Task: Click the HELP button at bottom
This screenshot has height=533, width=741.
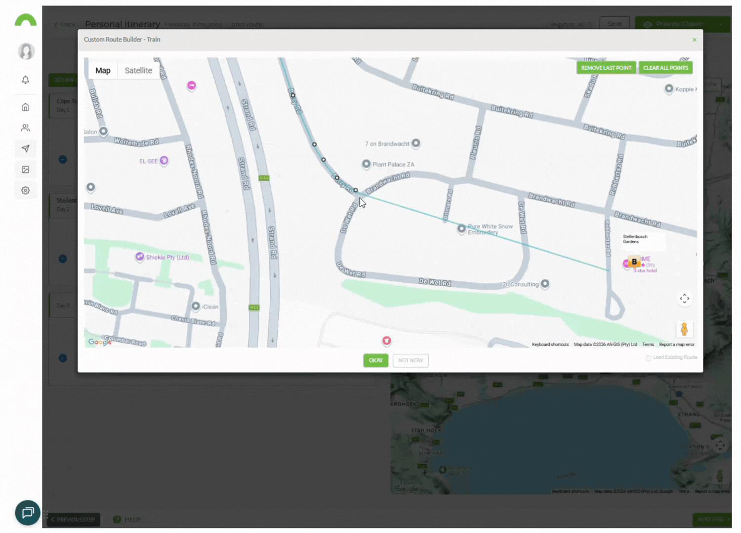Action: (x=127, y=520)
